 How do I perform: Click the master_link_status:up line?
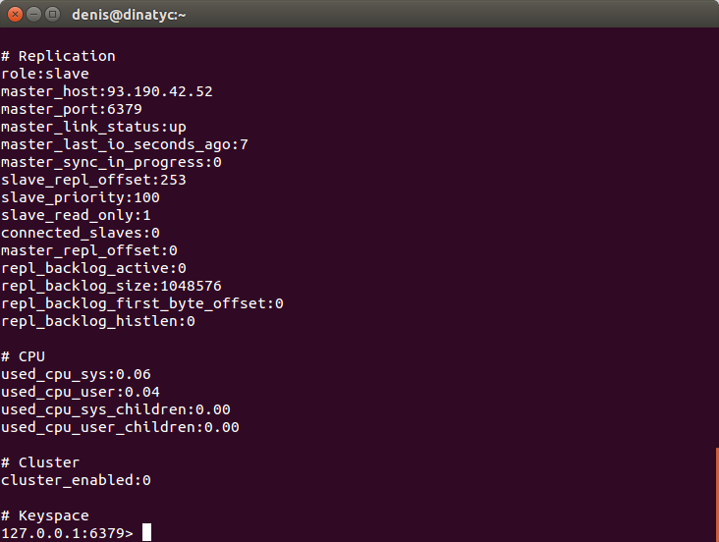[x=93, y=127]
